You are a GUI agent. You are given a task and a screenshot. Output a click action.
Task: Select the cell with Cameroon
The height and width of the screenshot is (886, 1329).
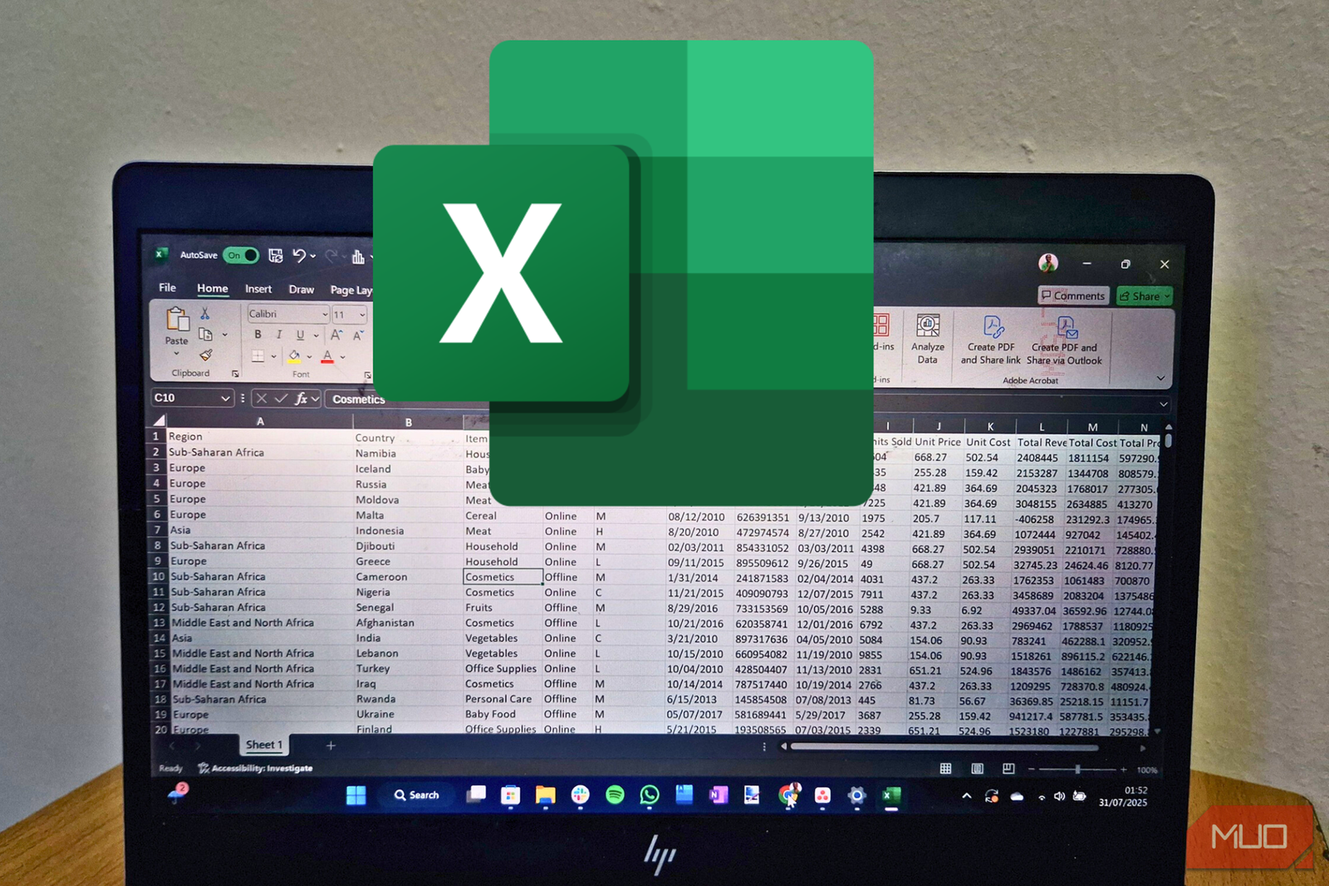[407, 576]
